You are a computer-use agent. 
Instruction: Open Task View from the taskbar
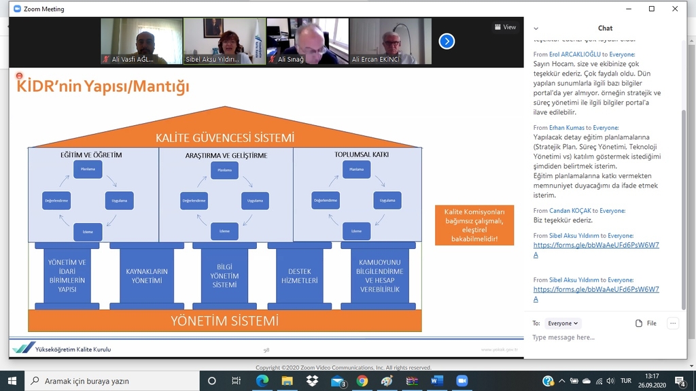[x=236, y=381]
